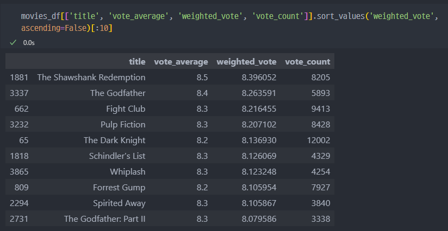Click the title column header
The height and width of the screenshot is (231, 448).
137,62
